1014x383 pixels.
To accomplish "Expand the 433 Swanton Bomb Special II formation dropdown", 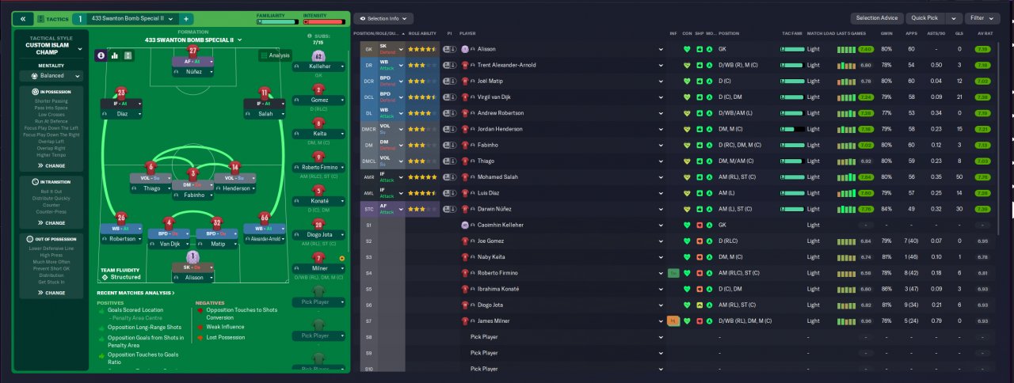I will 193,40.
